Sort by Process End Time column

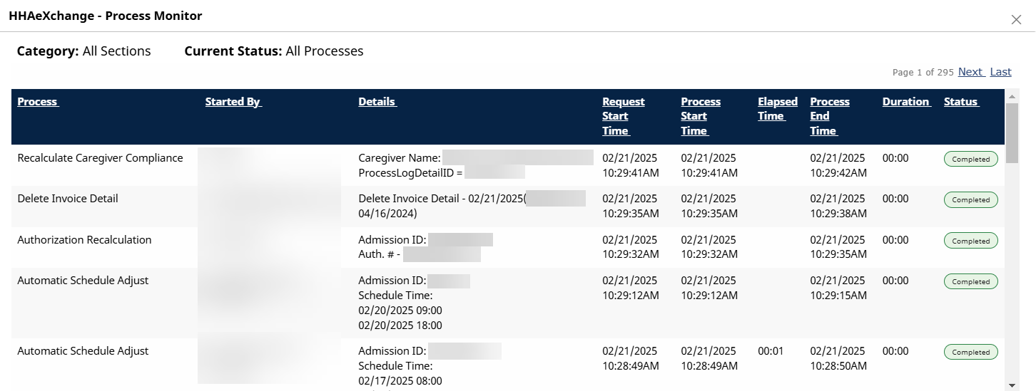point(829,116)
